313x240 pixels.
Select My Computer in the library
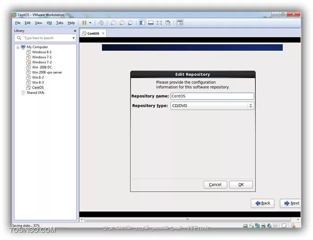click(x=37, y=47)
